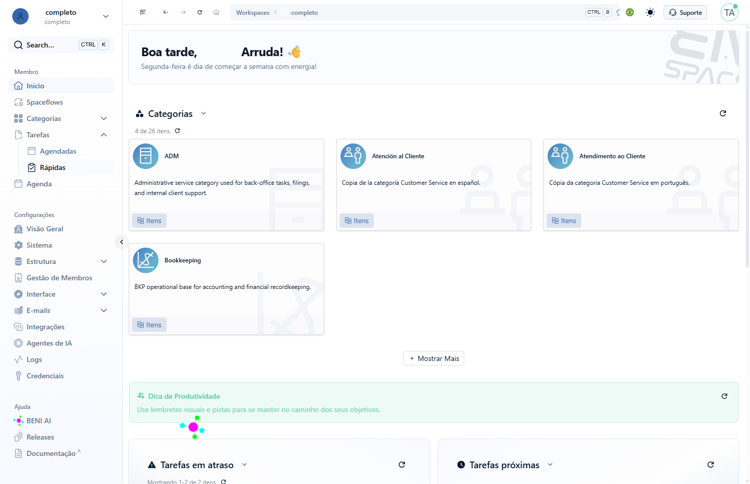Expand the Interface submenu chevron

coord(104,294)
